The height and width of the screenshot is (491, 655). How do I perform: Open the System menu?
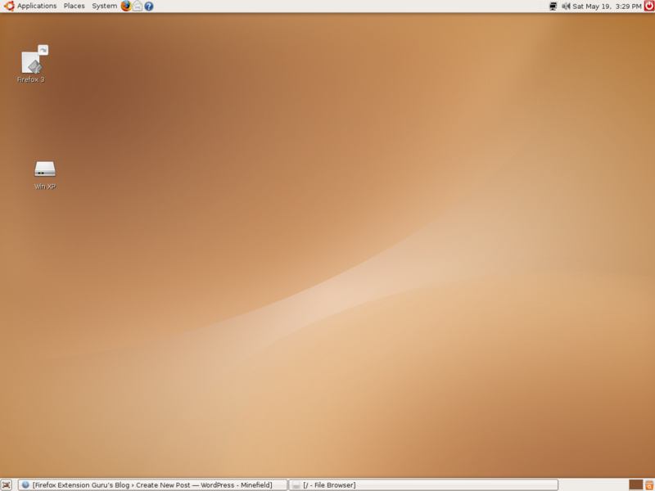click(105, 6)
